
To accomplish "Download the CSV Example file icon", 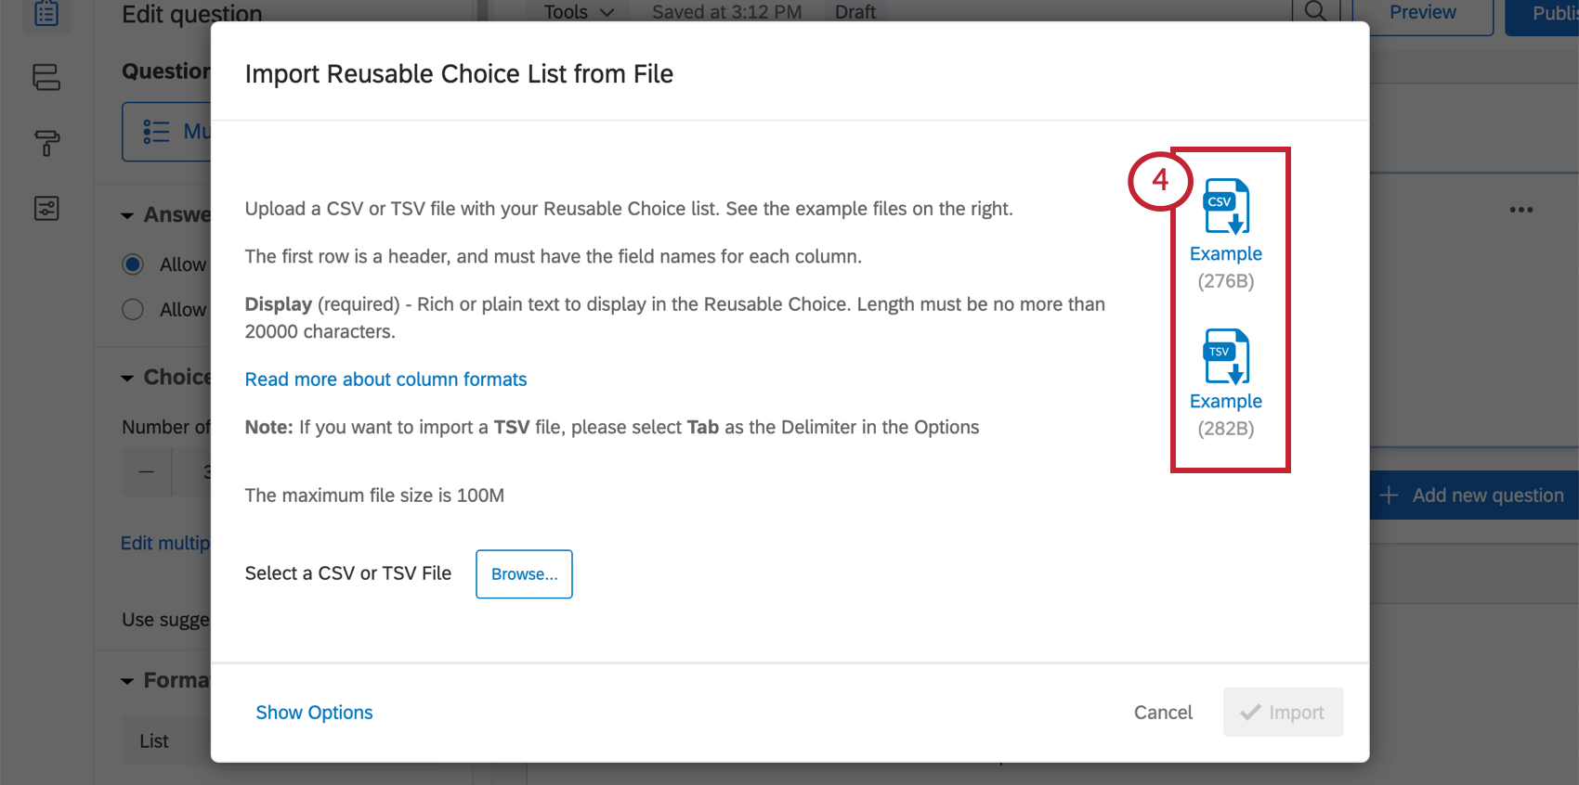I will (x=1225, y=208).
